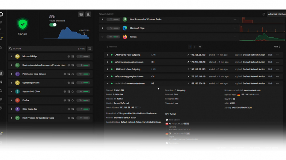Expand Host Process for Windows Tasks in Network Activity
286x160 pixels.
102,19
